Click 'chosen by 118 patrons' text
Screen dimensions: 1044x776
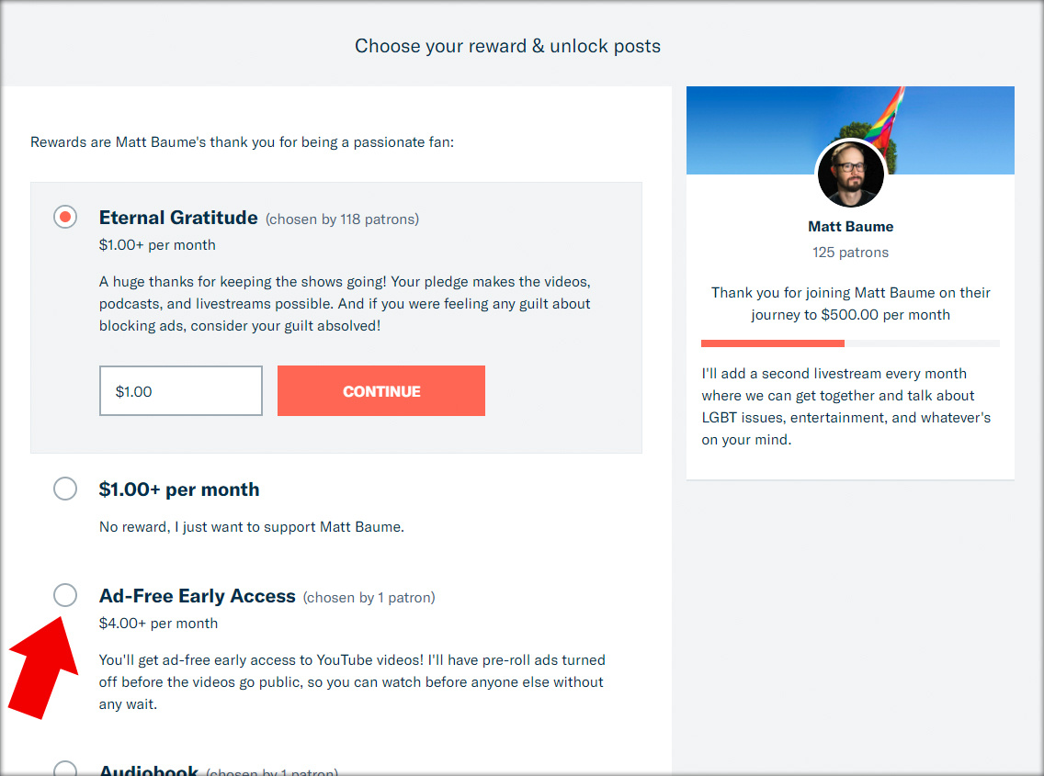[342, 219]
